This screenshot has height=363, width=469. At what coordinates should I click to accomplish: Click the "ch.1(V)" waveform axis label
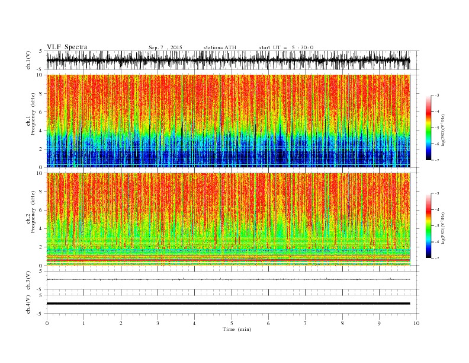28,60
